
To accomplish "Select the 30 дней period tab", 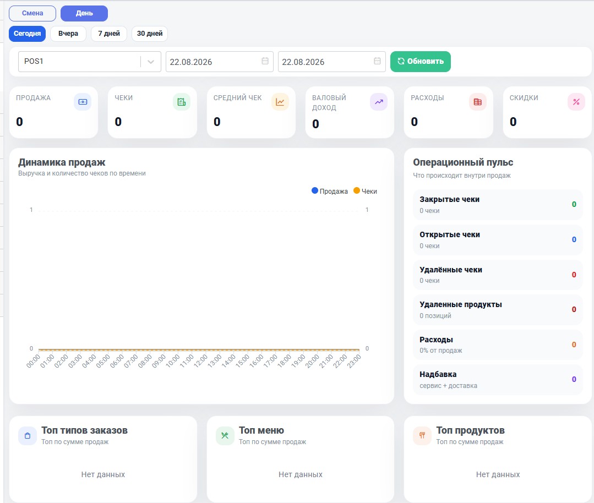I will (x=150, y=34).
